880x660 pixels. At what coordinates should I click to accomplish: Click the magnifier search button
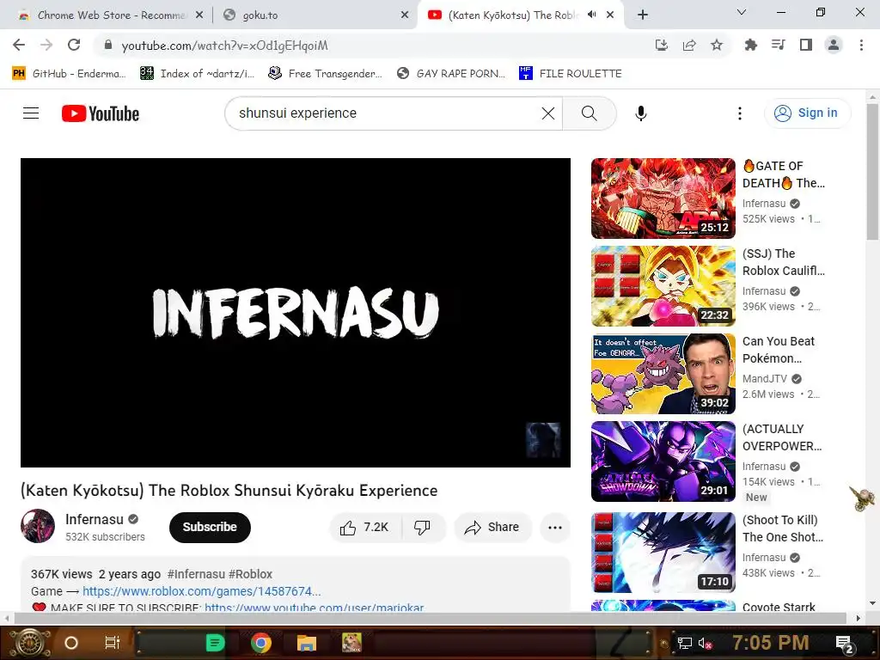click(589, 113)
